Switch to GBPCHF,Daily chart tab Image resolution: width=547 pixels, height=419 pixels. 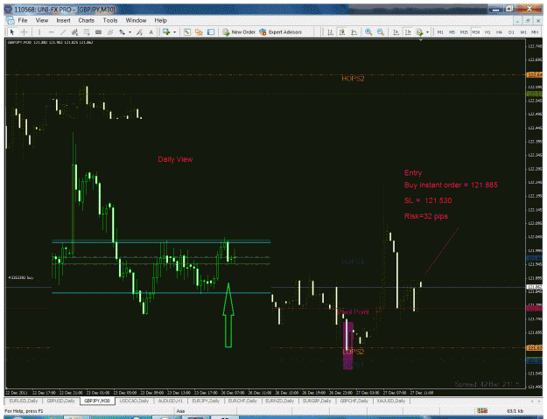pyautogui.click(x=354, y=401)
